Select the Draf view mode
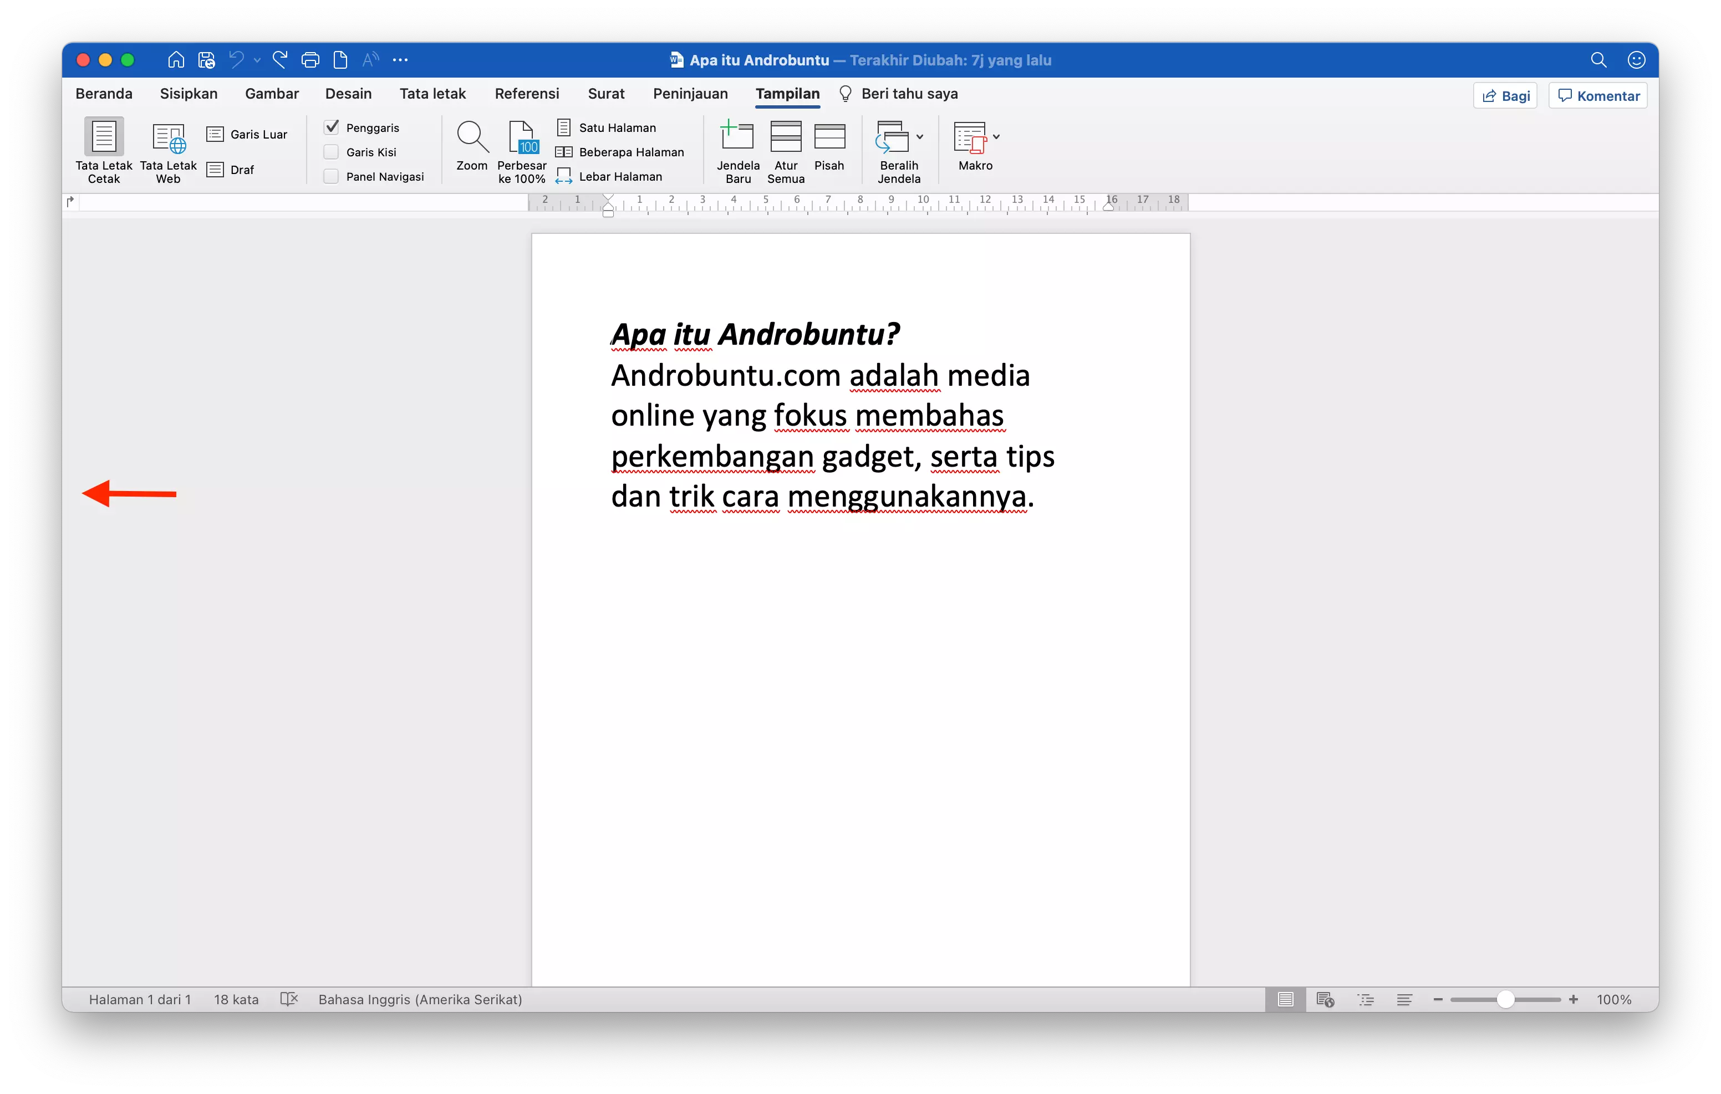 232,170
